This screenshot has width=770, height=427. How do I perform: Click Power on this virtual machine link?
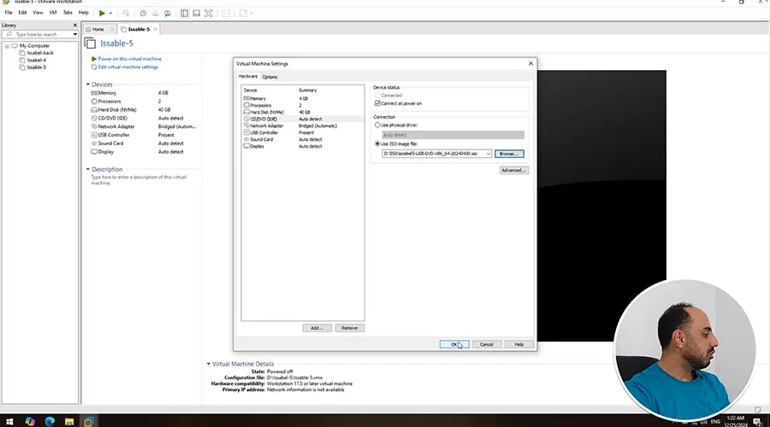(x=130, y=59)
